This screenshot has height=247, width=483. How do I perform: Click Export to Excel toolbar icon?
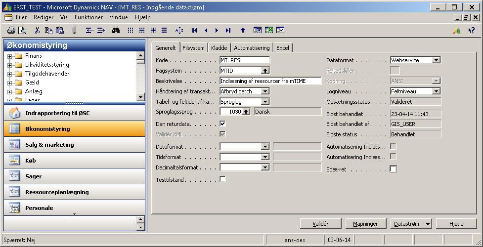pos(269,30)
